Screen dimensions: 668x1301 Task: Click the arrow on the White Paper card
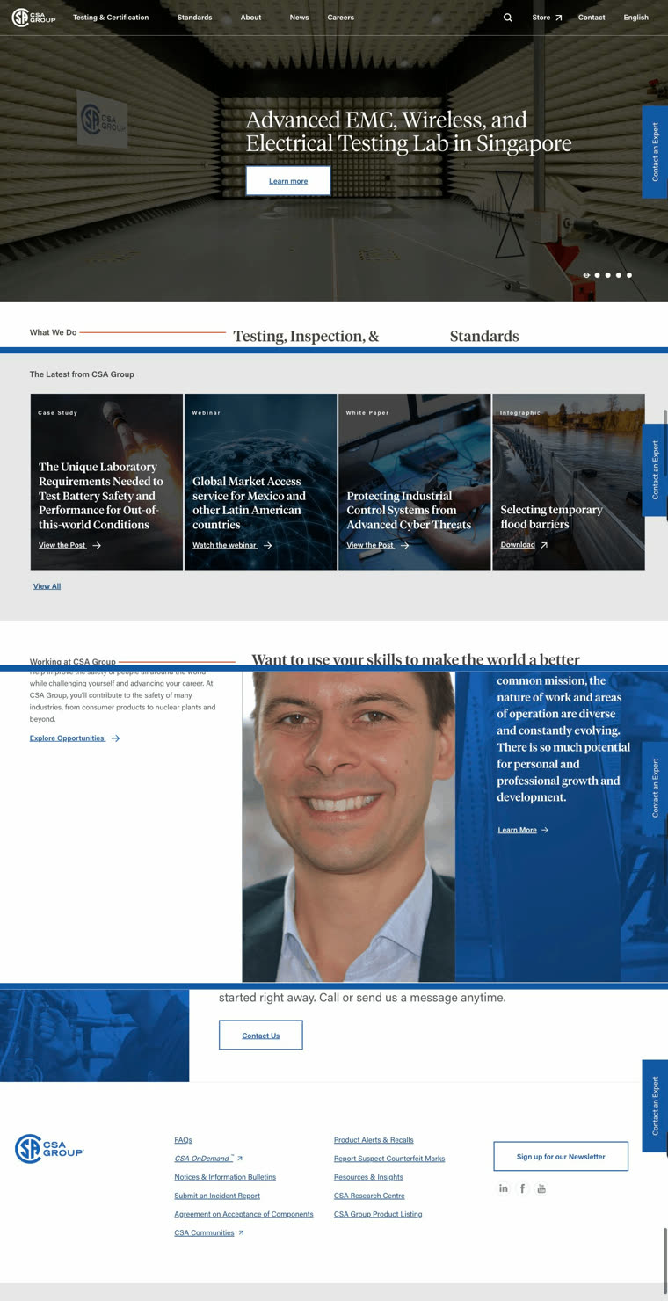[x=404, y=546]
